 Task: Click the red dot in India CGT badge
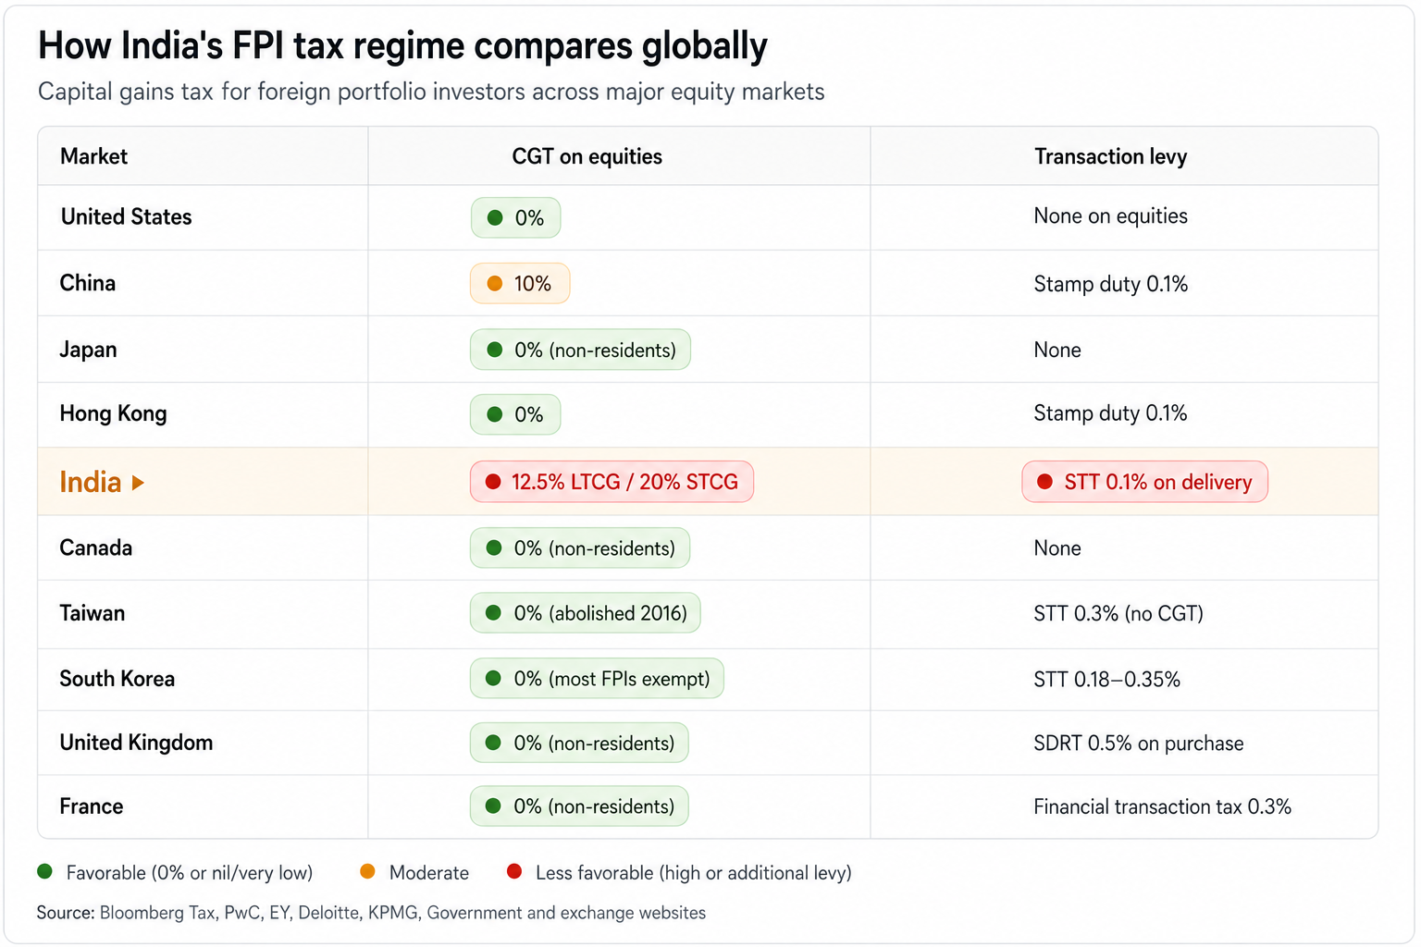(x=493, y=482)
